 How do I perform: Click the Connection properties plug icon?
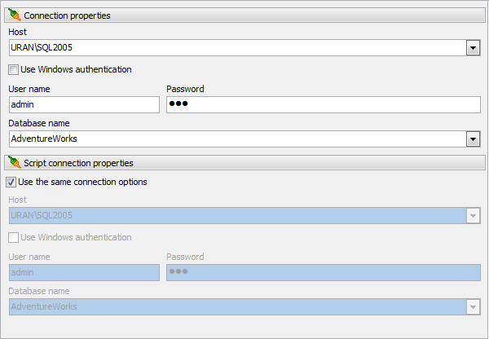click(x=15, y=15)
